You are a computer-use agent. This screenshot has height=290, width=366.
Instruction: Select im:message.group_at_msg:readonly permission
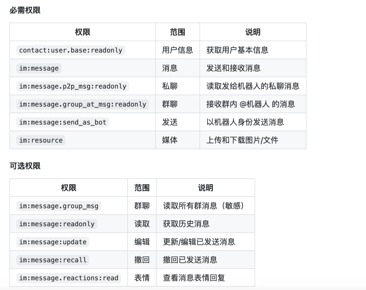tap(83, 104)
